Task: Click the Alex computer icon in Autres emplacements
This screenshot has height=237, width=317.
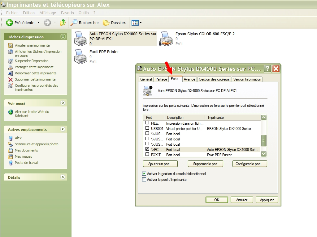Action: click(x=11, y=138)
